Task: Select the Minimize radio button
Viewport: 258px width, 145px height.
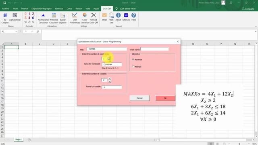Action: pyautogui.click(x=133, y=66)
